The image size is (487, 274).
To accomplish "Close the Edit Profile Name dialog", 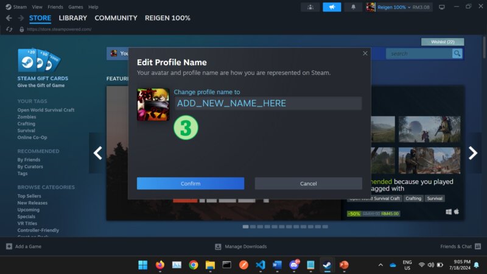I will point(365,54).
